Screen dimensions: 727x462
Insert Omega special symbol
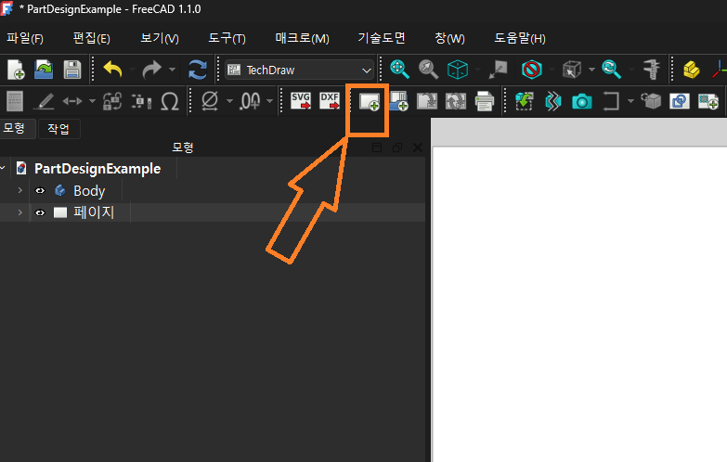tap(170, 101)
